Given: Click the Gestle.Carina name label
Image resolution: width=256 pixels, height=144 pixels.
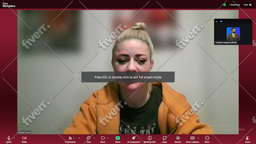Looking at the screenshot, I should (x=24, y=132).
